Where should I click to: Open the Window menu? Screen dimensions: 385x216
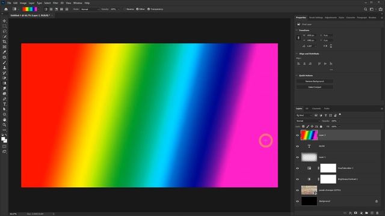pos(78,3)
